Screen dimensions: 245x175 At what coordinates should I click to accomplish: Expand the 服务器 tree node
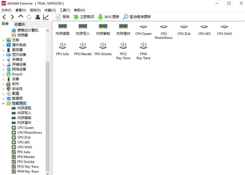(3, 50)
